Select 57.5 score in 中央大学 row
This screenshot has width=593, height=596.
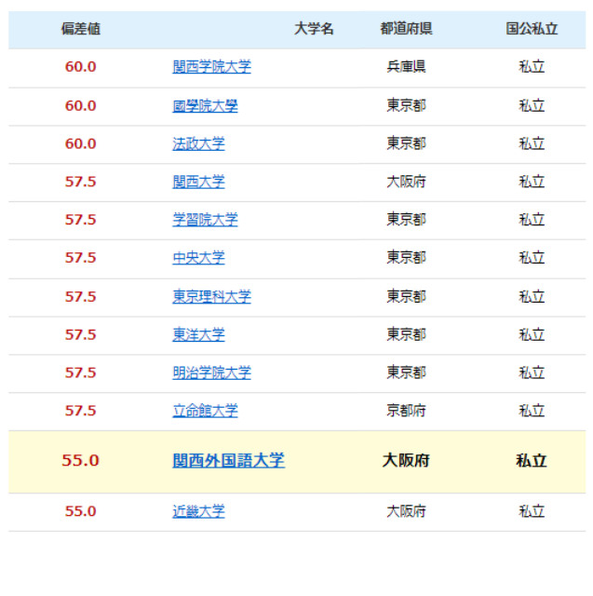pos(81,258)
